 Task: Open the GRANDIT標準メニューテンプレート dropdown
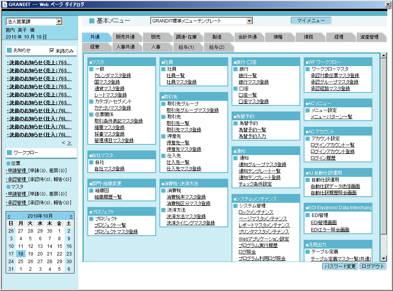coord(250,21)
